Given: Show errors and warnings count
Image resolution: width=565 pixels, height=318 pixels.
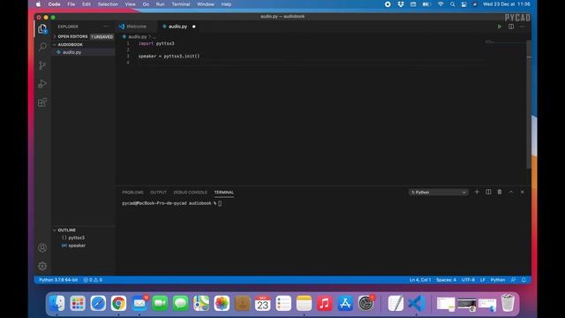Looking at the screenshot, I should coord(93,280).
